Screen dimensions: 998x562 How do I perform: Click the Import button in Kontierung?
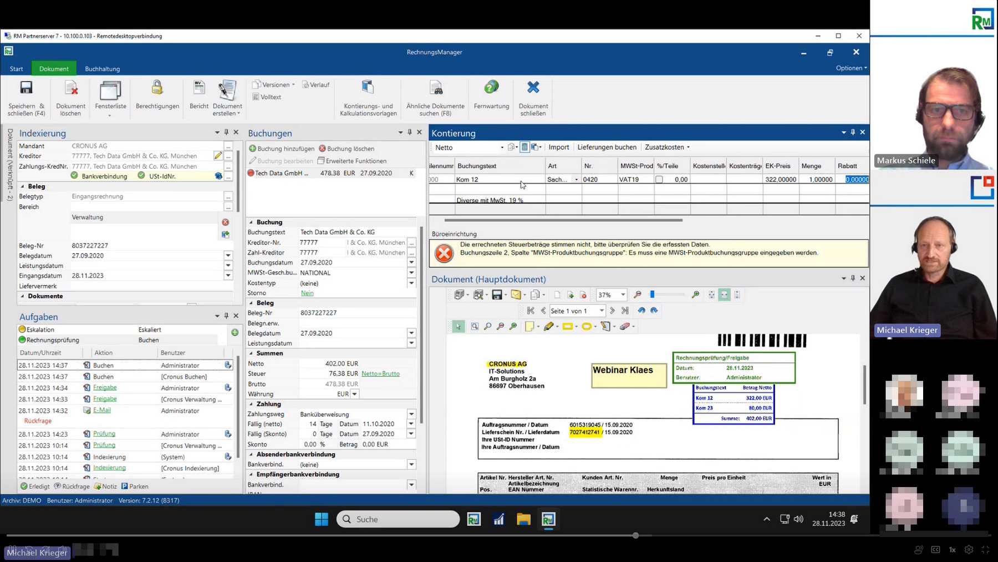[558, 147]
